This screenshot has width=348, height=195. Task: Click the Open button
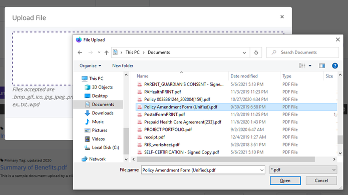click(285, 180)
